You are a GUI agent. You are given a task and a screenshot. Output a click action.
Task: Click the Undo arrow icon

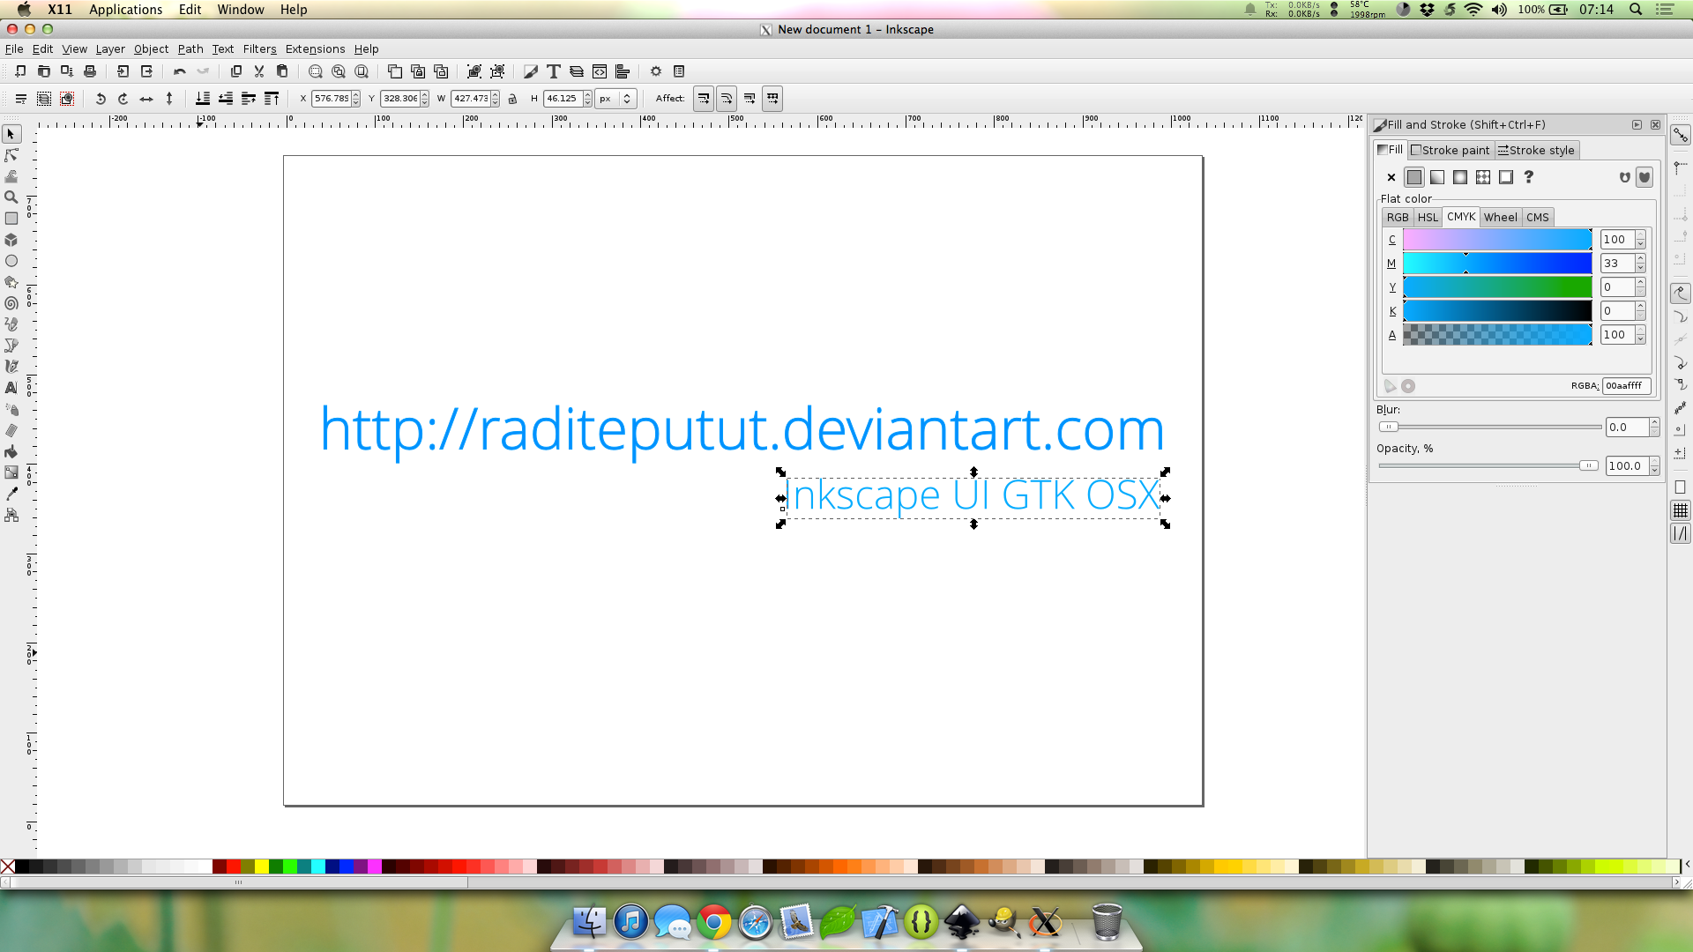[x=180, y=71]
